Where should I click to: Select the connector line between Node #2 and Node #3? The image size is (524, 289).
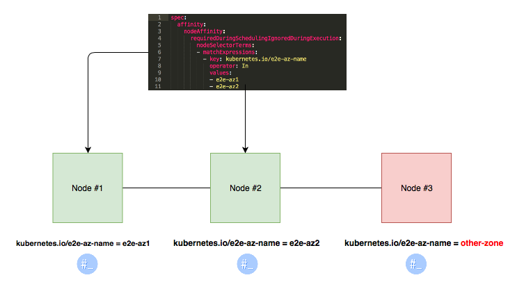pos(331,188)
